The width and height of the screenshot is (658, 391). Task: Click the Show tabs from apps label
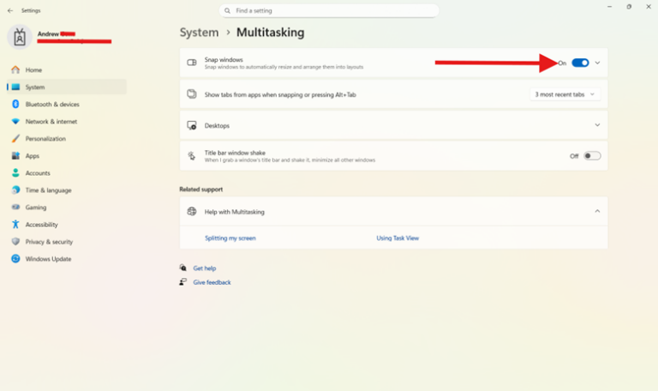[x=280, y=94]
